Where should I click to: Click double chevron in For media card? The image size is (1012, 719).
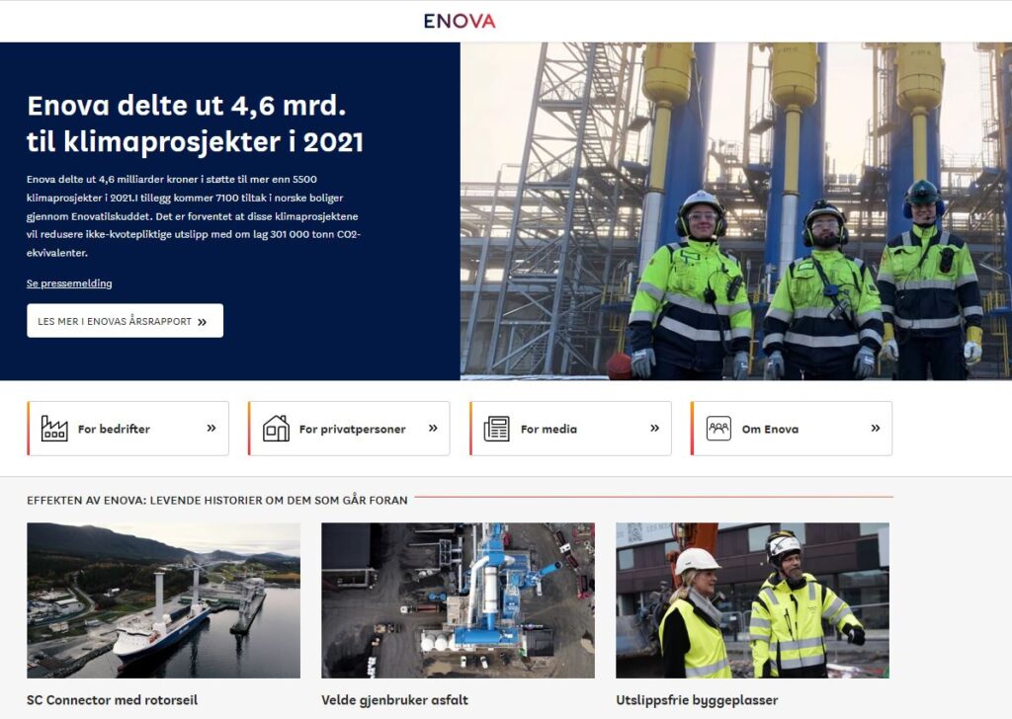[x=654, y=429]
